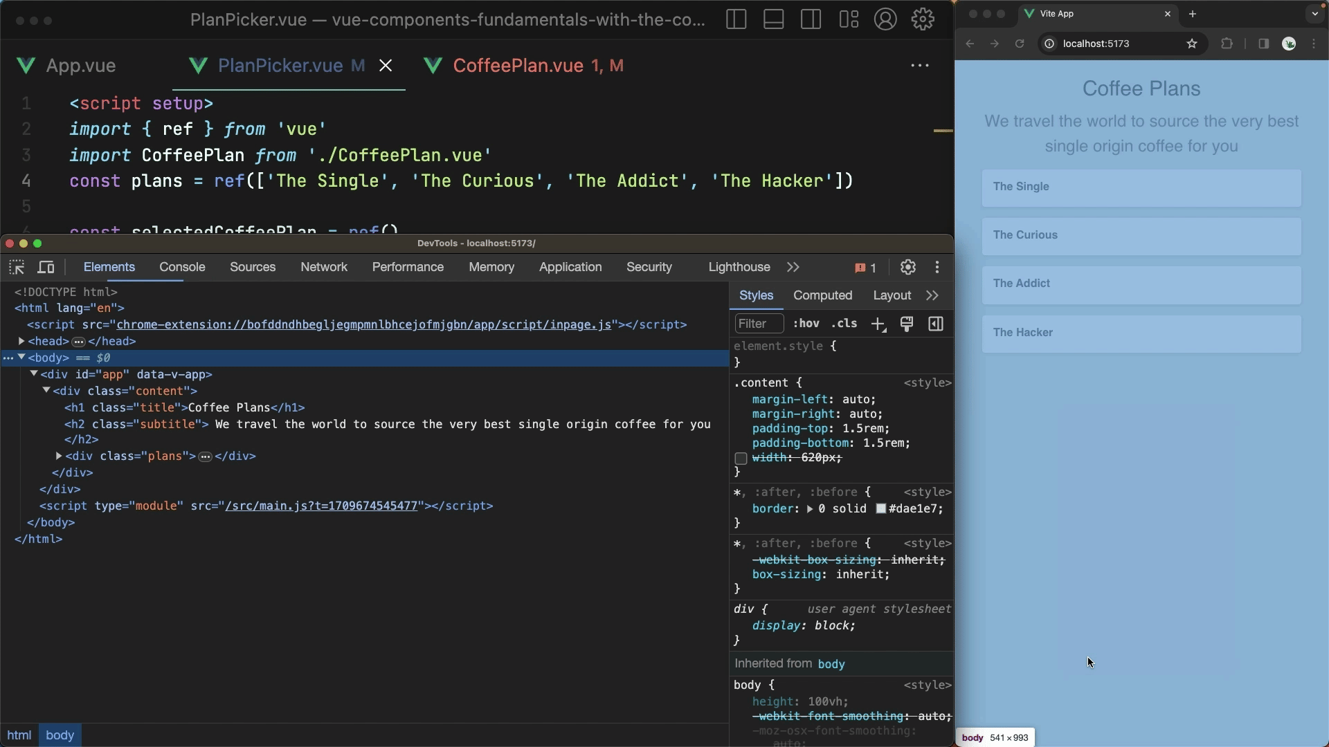Close the PlanPicker.vue editor tab

386,65
